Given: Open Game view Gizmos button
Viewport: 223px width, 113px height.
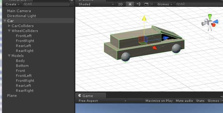Looking at the screenshot, I should pos(214,101).
